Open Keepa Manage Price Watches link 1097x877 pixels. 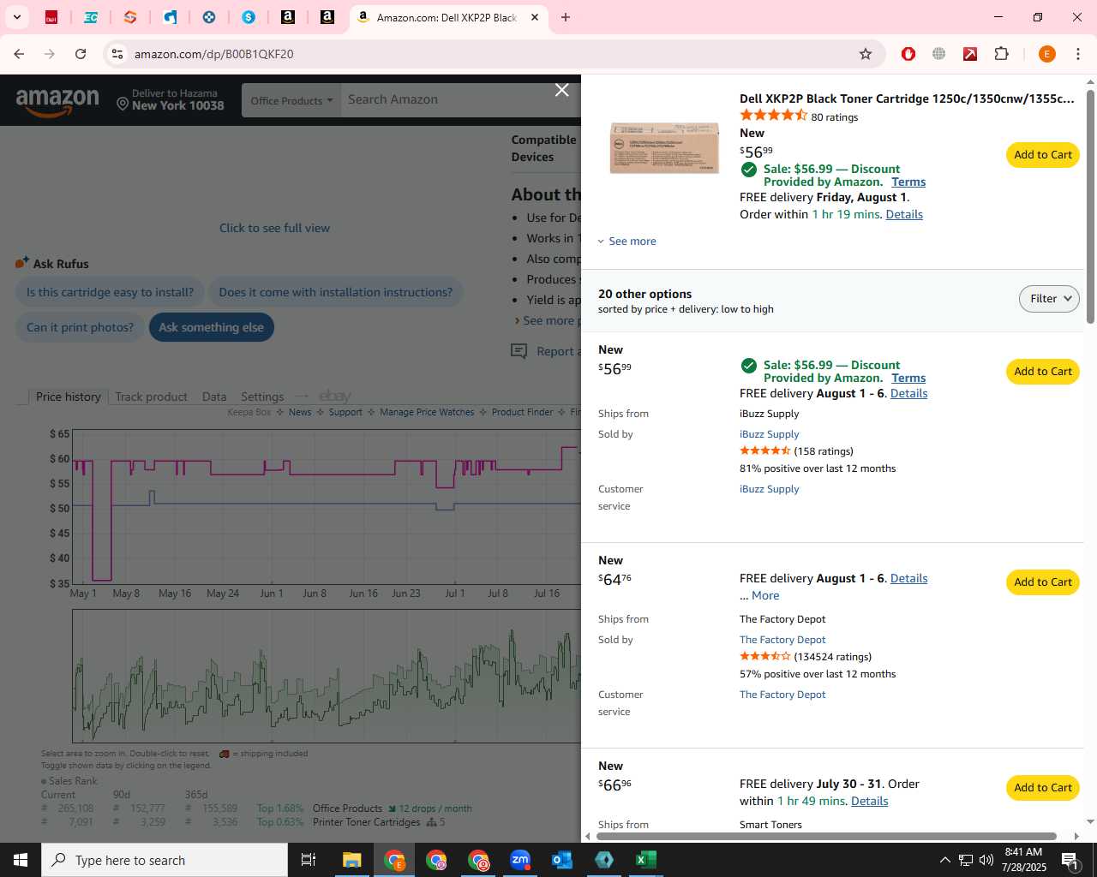(x=427, y=412)
